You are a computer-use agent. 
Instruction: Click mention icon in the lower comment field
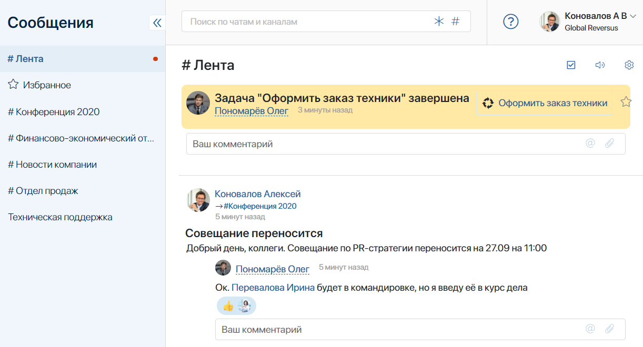[x=590, y=329]
